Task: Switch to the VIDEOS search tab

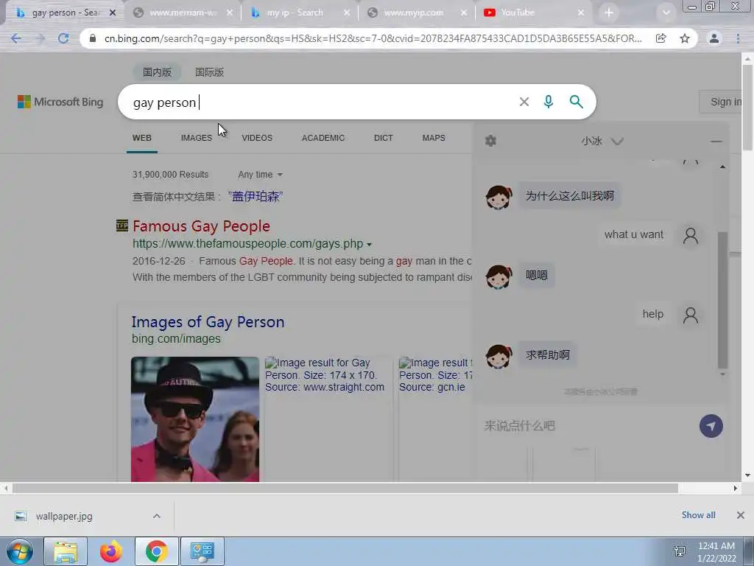Action: (257, 138)
